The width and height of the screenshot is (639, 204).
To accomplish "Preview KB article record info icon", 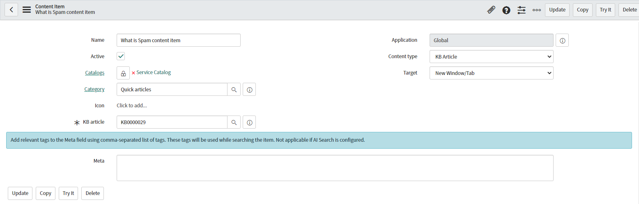I will click(x=249, y=122).
